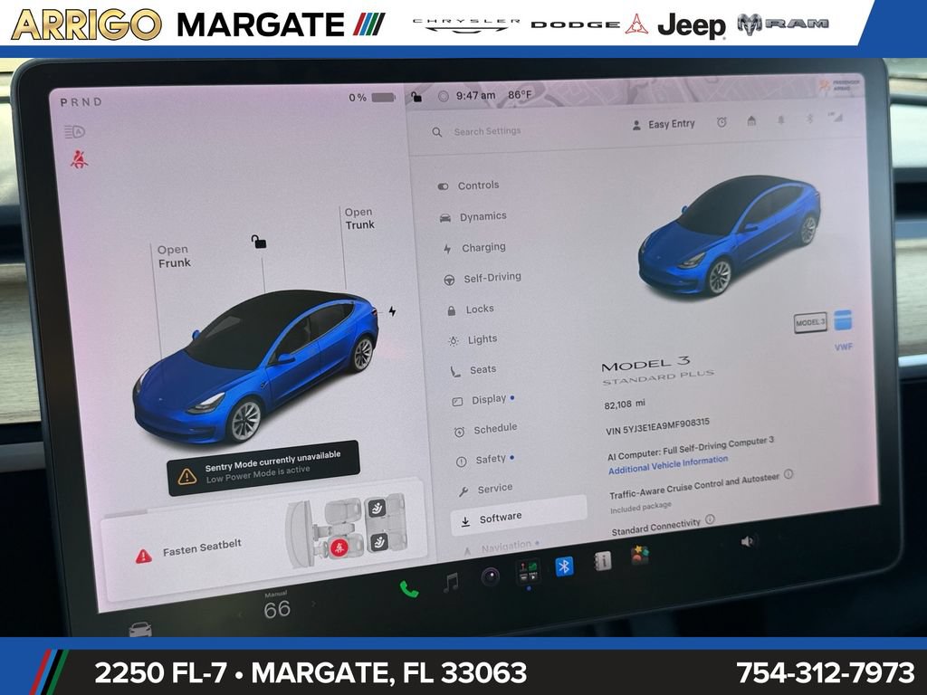Open the Locks settings menu
The image size is (927, 695).
[x=470, y=309]
